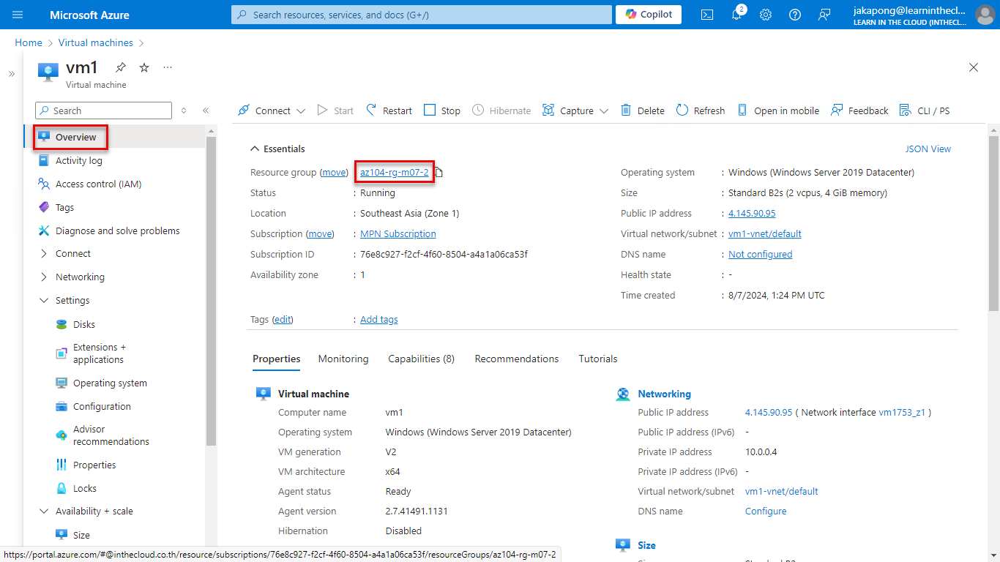Open the more options ellipsis for vm1

pos(168,67)
